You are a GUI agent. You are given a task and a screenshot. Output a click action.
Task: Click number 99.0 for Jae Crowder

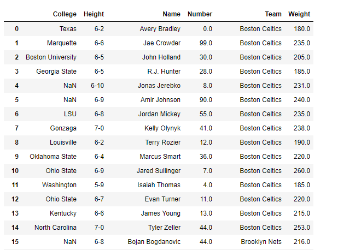(x=206, y=43)
